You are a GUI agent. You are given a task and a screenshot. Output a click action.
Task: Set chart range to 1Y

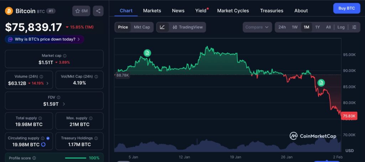tap(318, 27)
